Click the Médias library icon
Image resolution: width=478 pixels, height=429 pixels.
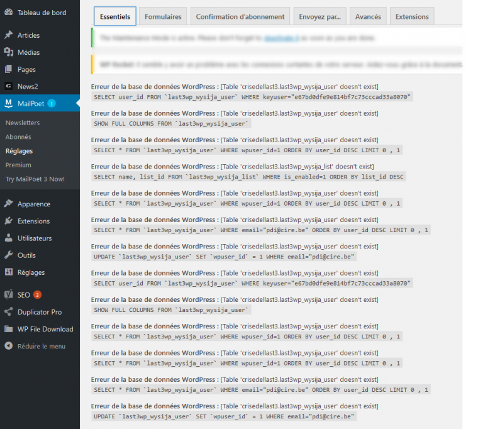pos(9,52)
